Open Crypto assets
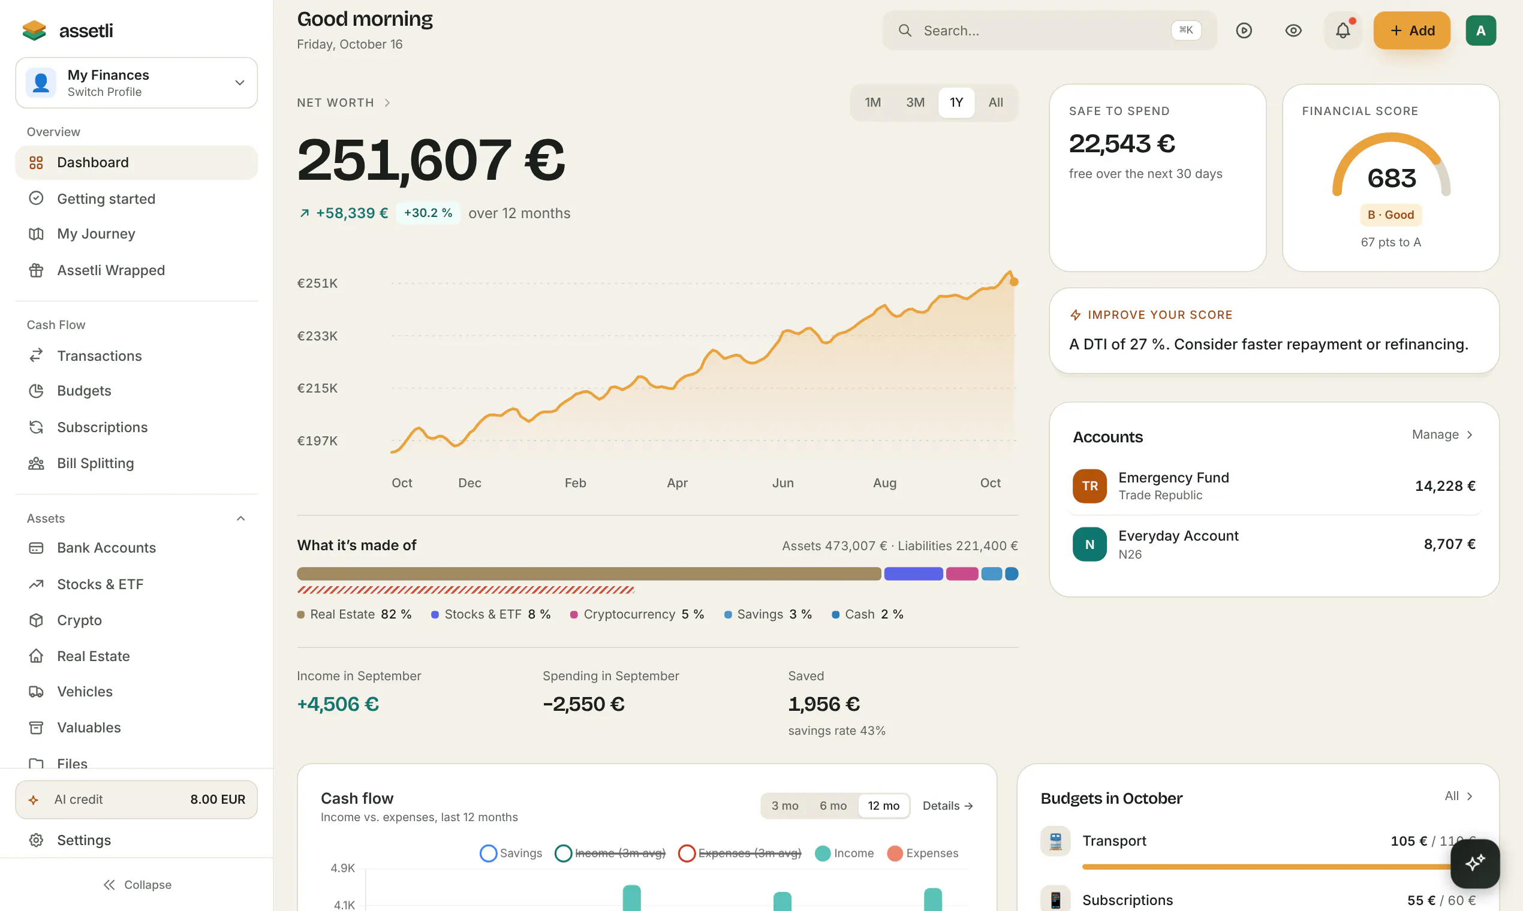The width and height of the screenshot is (1523, 911). point(136,620)
